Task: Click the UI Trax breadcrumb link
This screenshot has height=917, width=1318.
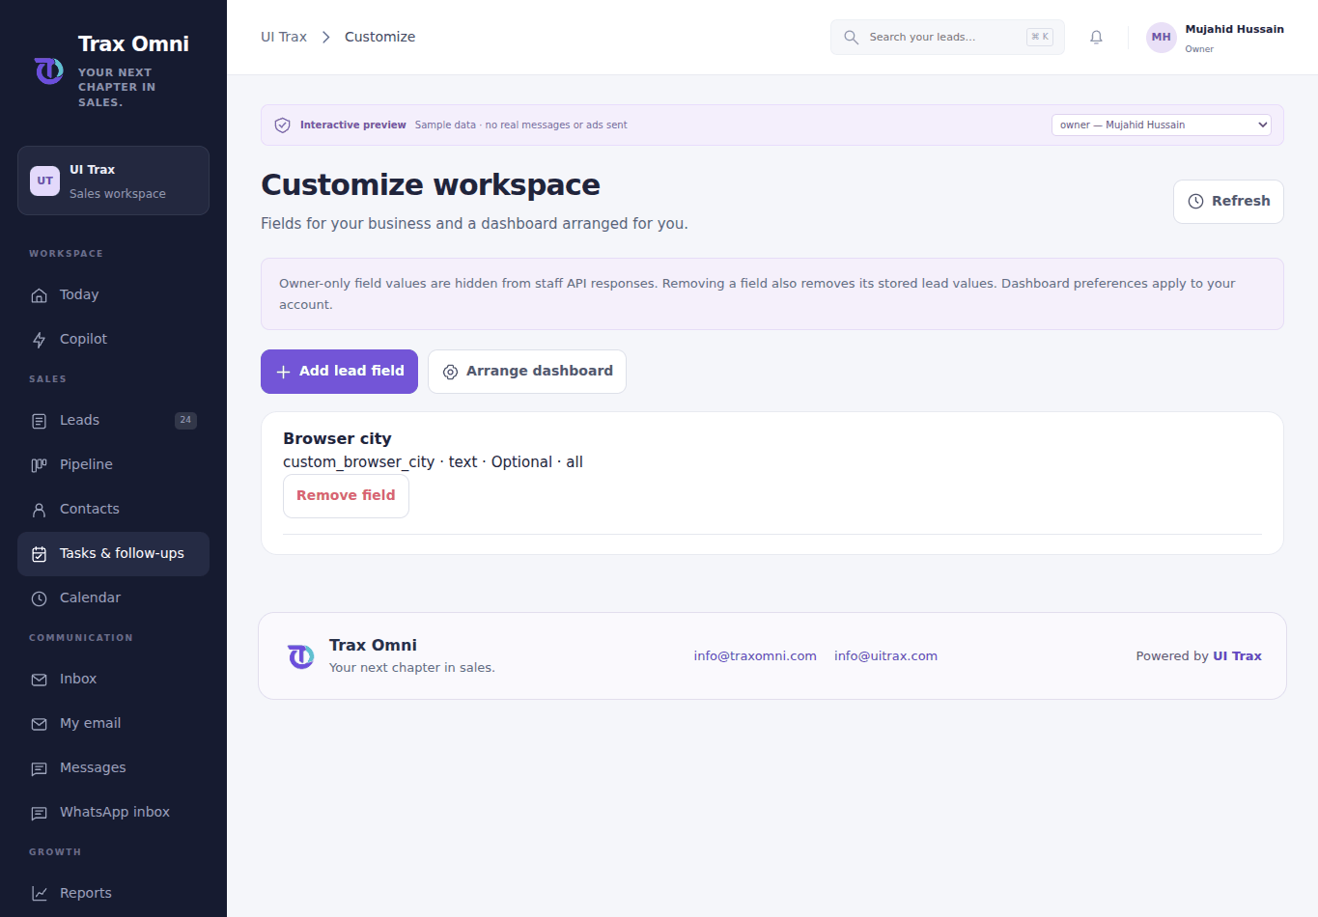Action: [x=284, y=37]
